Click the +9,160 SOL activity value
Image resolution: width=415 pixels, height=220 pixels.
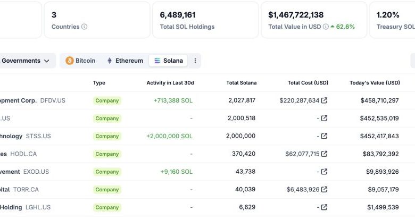(177, 172)
